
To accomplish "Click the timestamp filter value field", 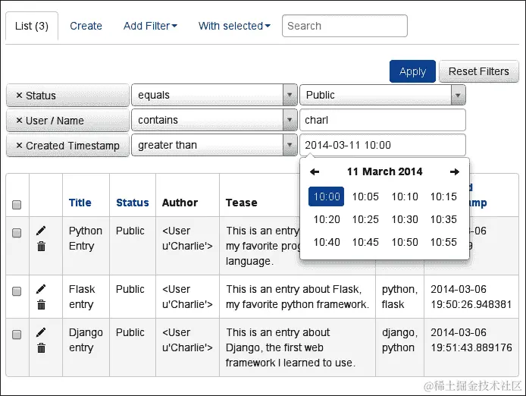I will pyautogui.click(x=383, y=145).
